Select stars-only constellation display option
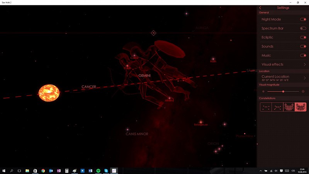Screen dimensions: 309x174 point(266,107)
